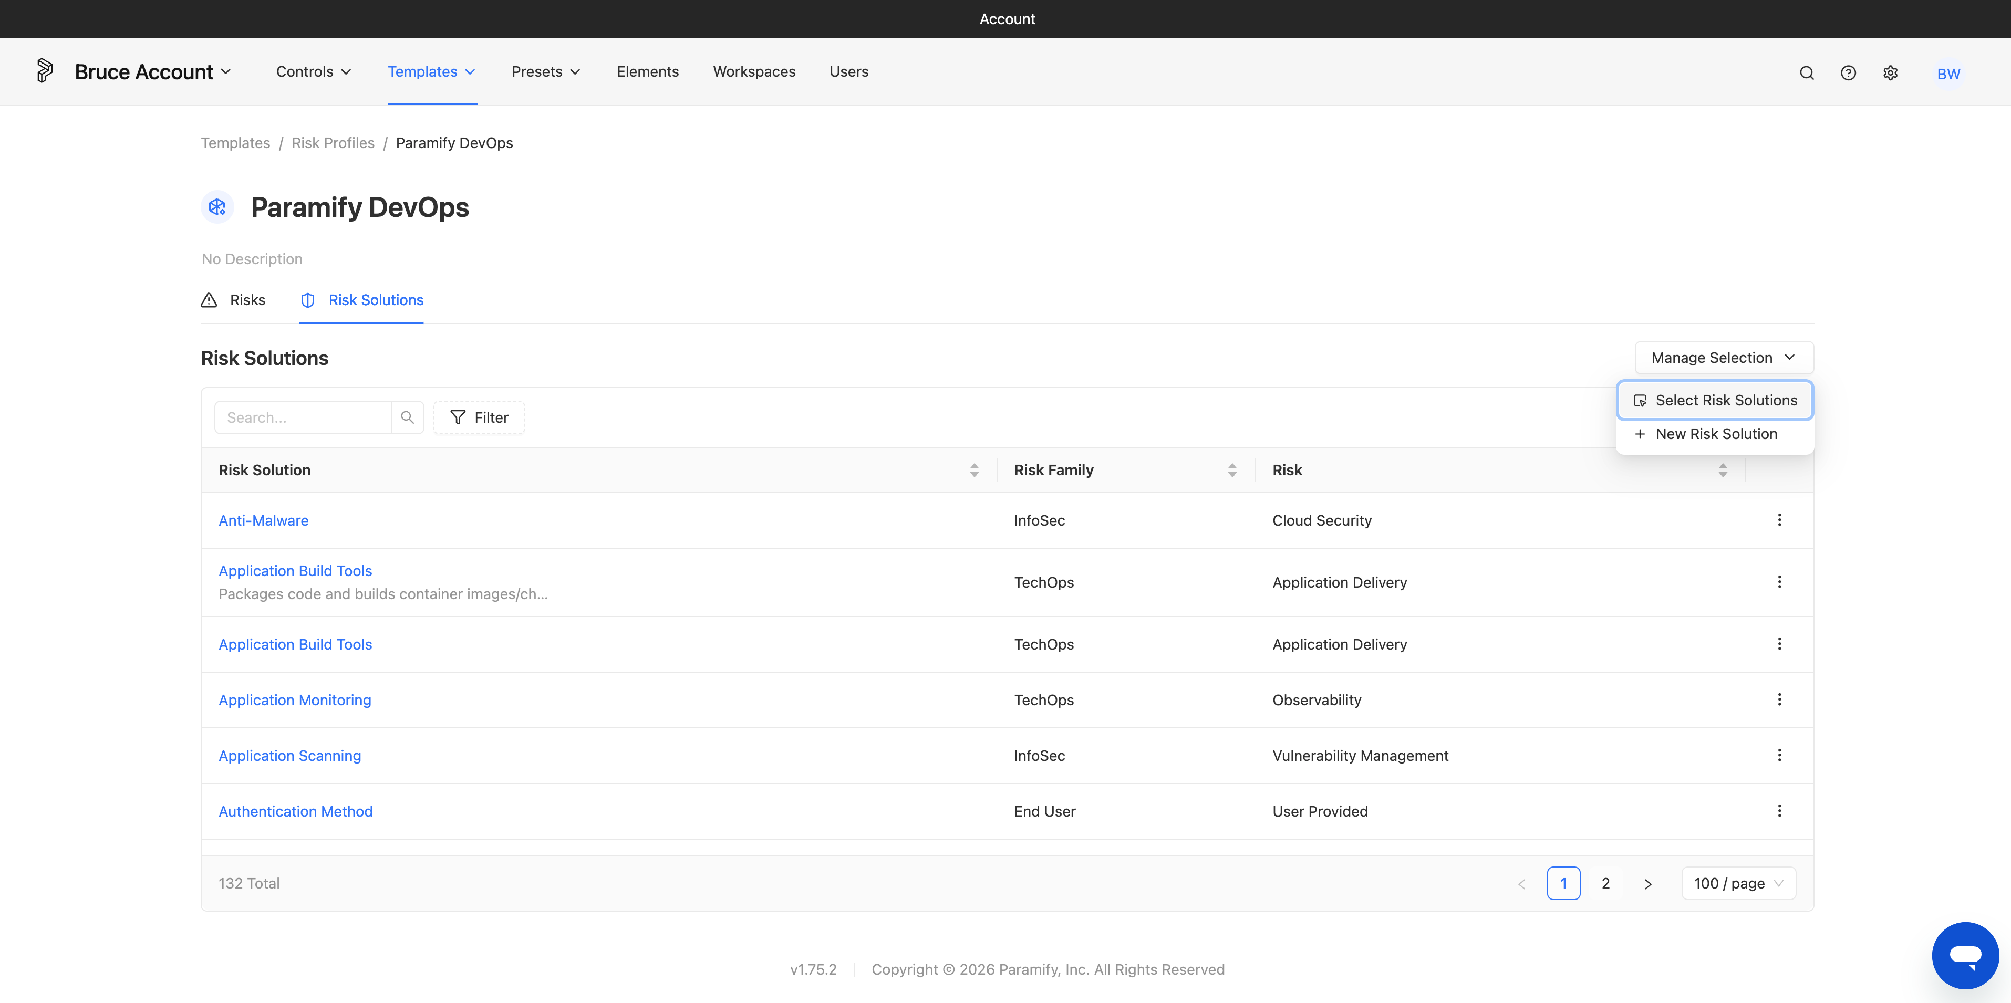This screenshot has width=2011, height=1003.
Task: Open the 100 / page size dropdown
Action: pos(1738,884)
